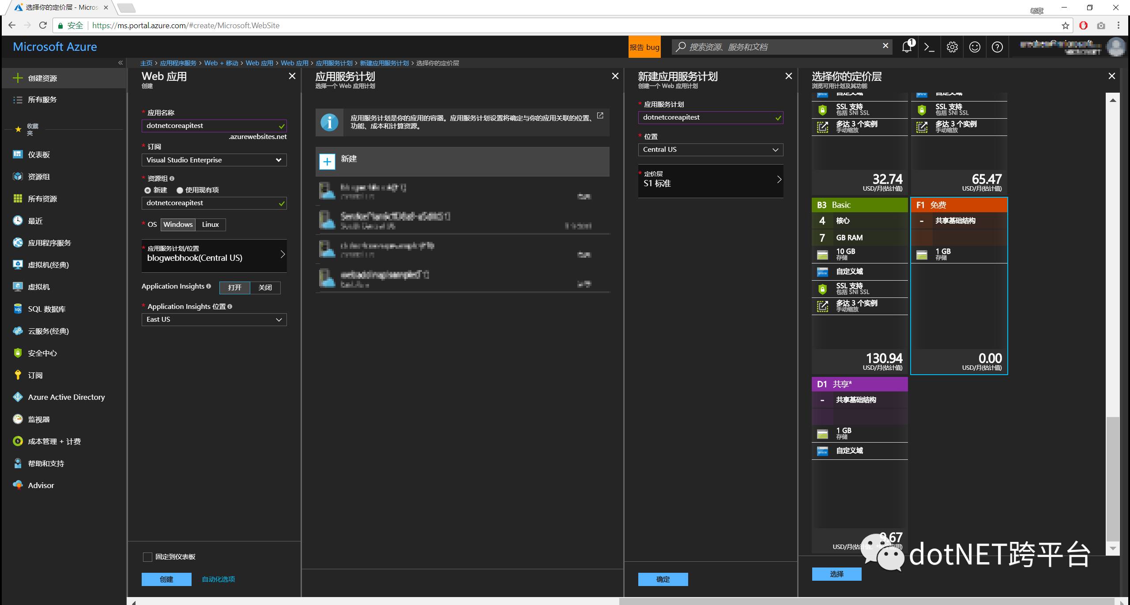Click the 选择 button in pricing panel

[x=836, y=574]
